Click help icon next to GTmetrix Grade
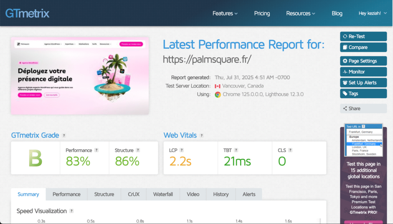The image size is (393, 224). (x=64, y=135)
